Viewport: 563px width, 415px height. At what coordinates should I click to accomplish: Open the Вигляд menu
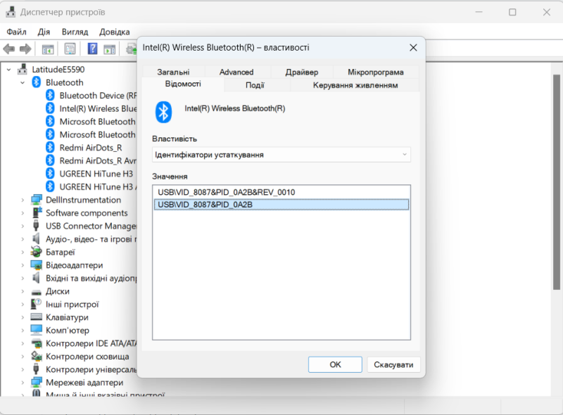pos(75,32)
